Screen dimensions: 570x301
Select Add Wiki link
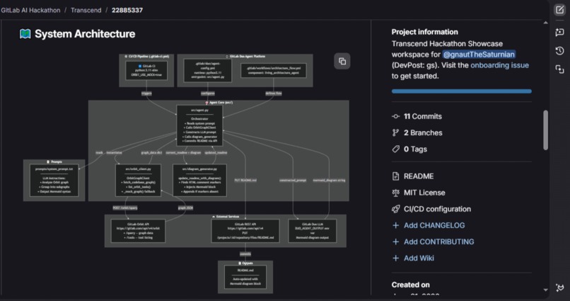pyautogui.click(x=419, y=258)
